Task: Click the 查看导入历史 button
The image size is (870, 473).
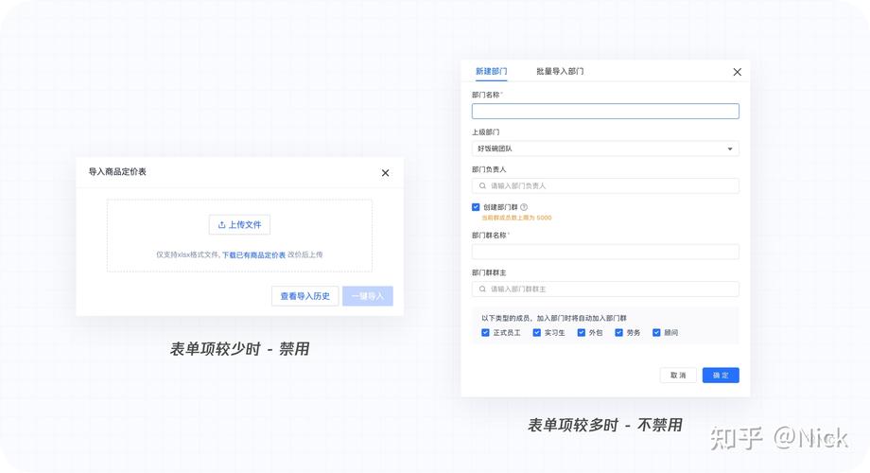Action: pyautogui.click(x=305, y=296)
